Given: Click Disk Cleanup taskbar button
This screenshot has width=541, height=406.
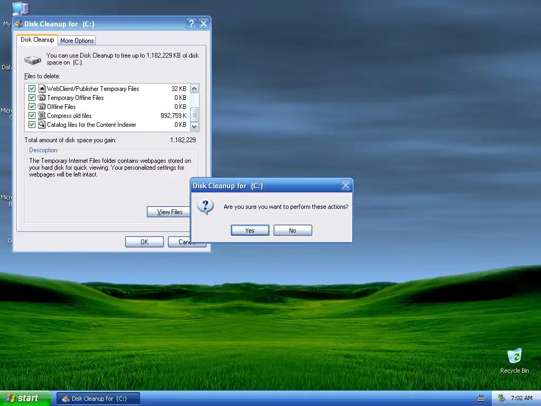Looking at the screenshot, I should click(x=98, y=399).
